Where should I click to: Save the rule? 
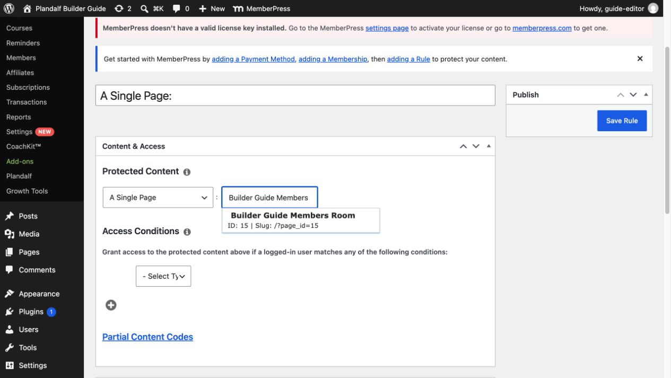(x=622, y=121)
